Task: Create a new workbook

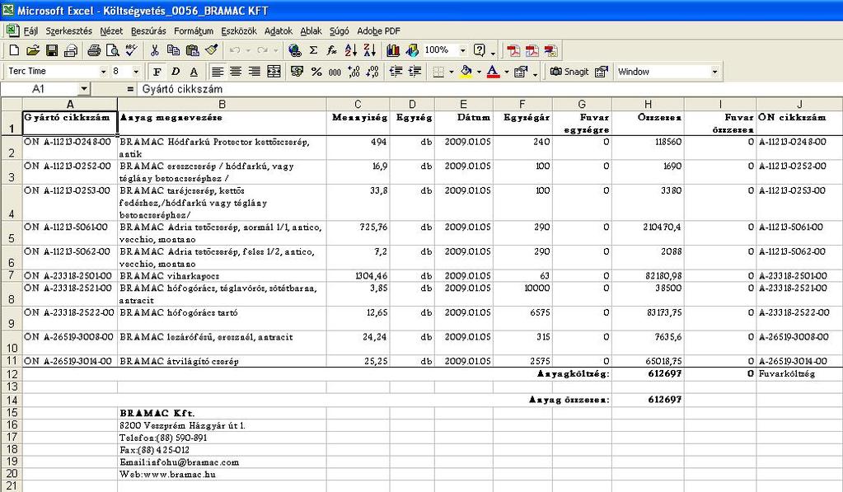Action: click(x=15, y=50)
